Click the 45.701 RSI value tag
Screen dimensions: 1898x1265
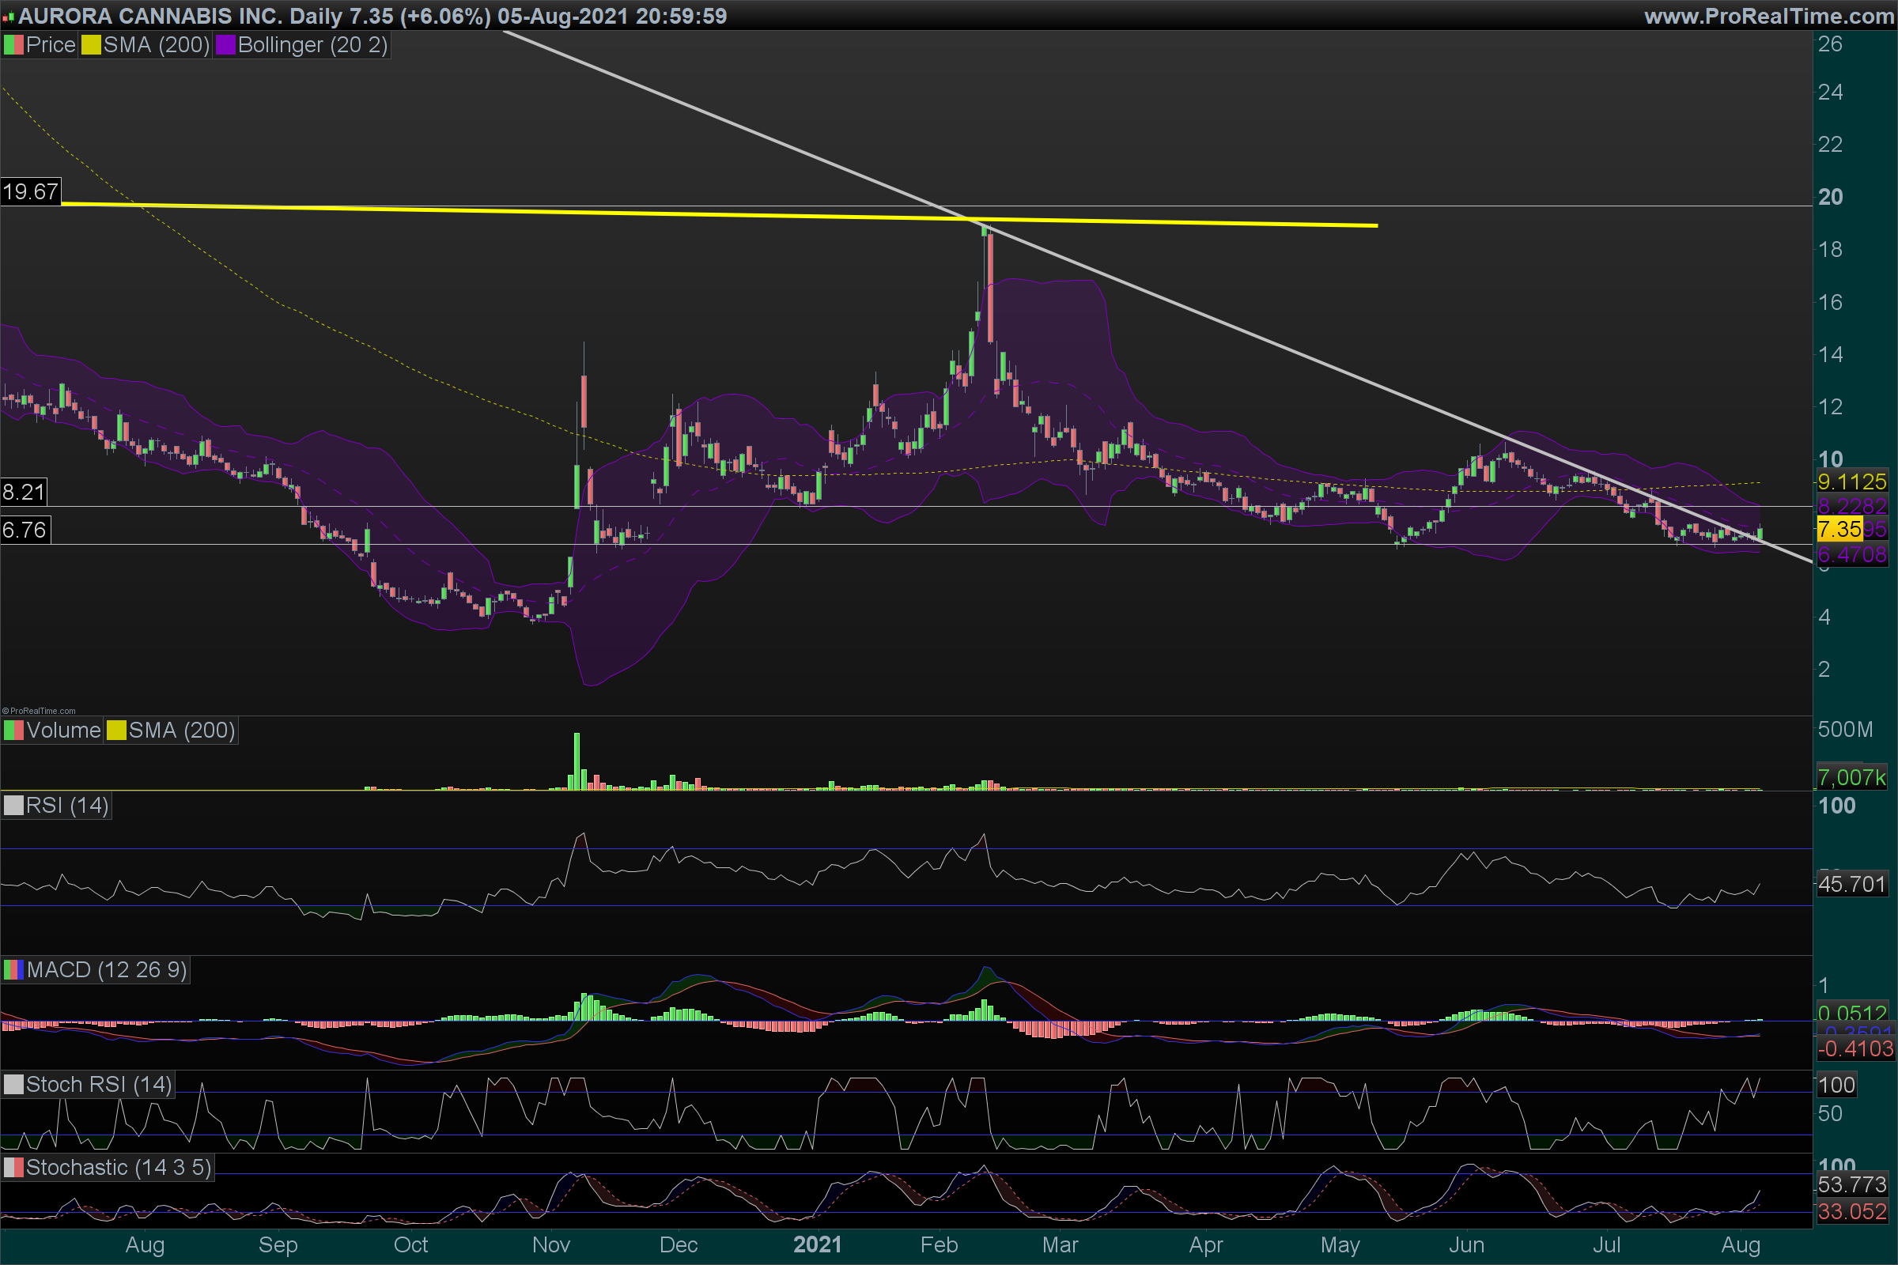point(1851,884)
